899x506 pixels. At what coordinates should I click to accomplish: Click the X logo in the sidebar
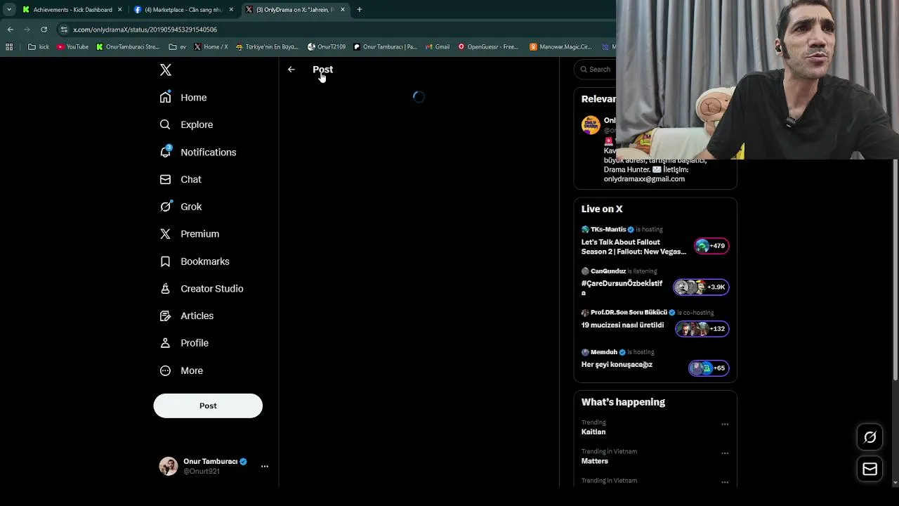(166, 70)
